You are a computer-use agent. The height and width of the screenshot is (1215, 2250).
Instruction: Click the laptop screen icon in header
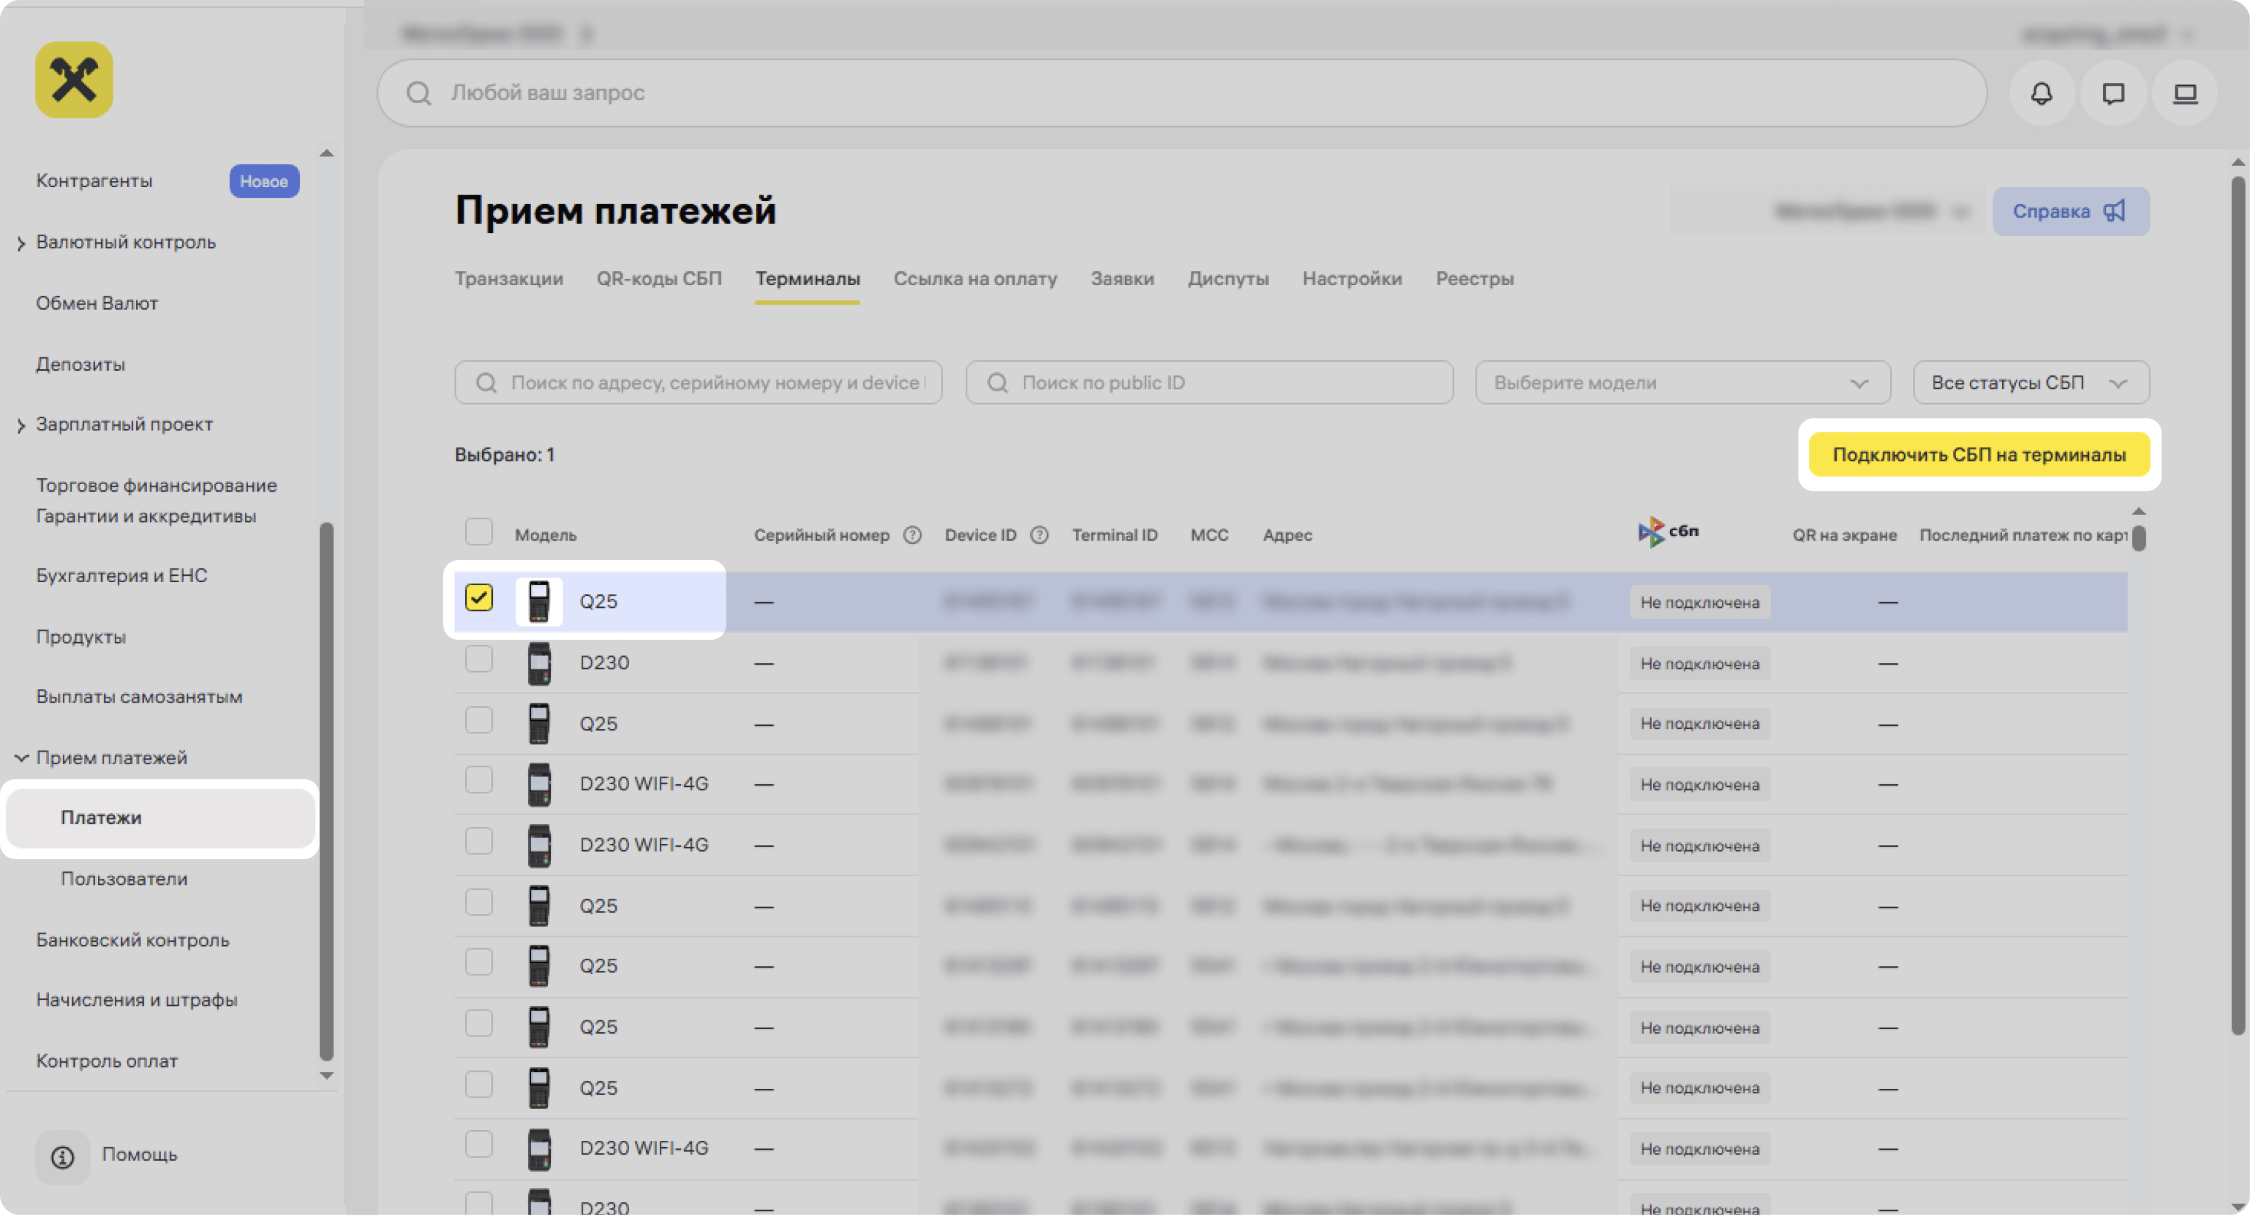coord(2185,94)
